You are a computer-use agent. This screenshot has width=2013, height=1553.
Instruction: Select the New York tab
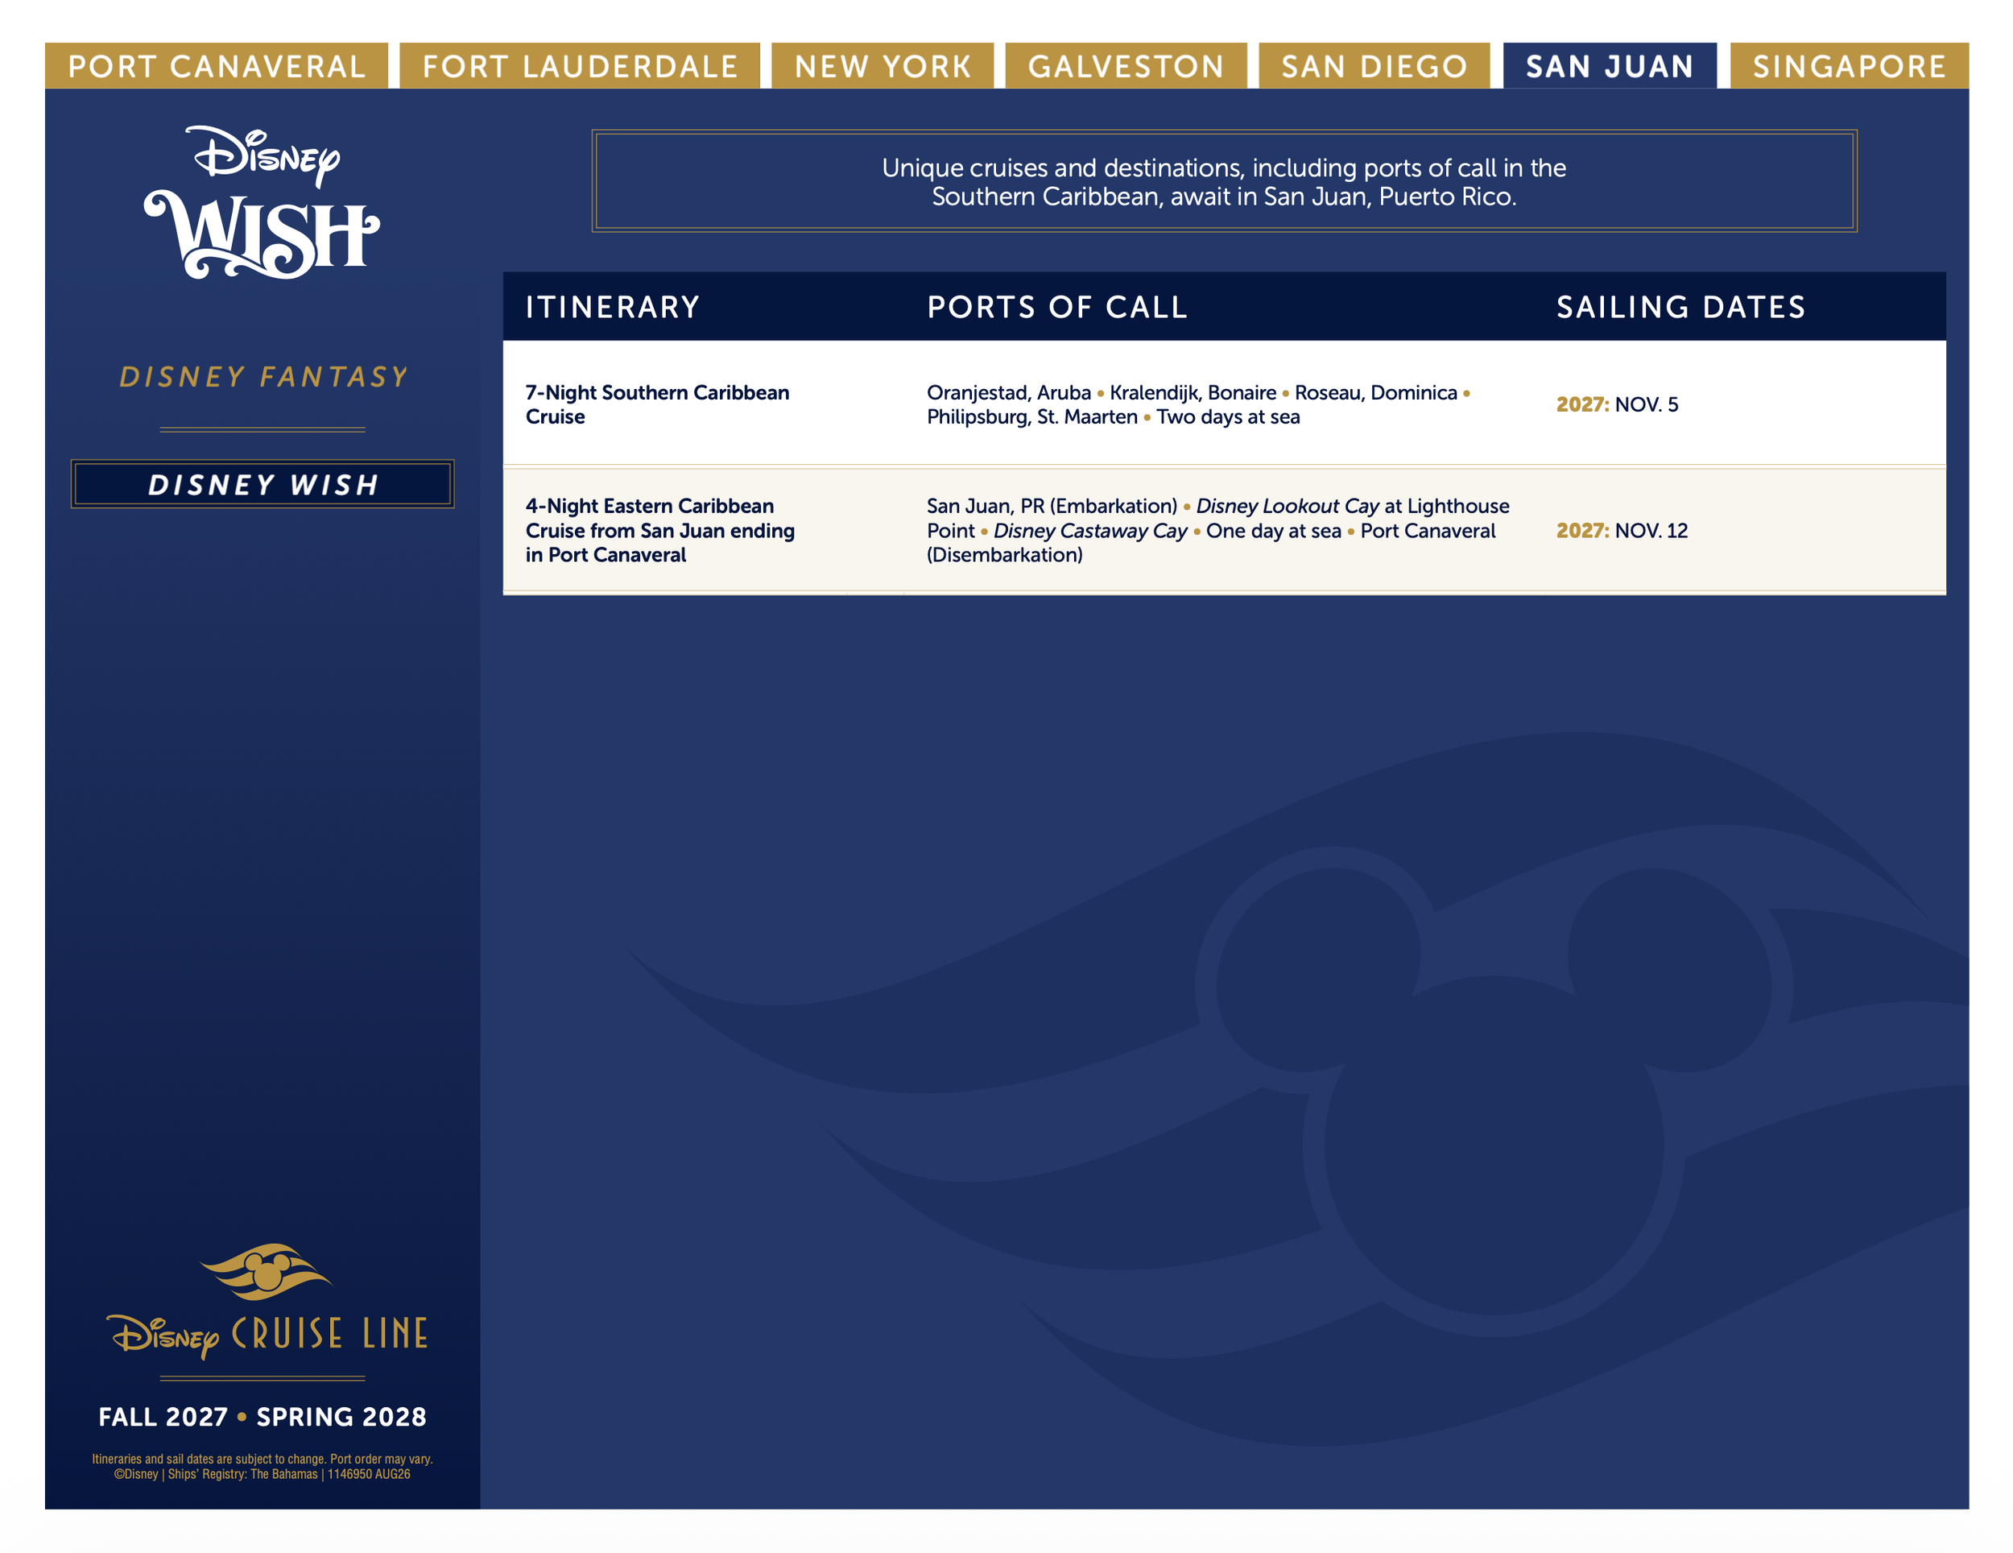pos(882,65)
